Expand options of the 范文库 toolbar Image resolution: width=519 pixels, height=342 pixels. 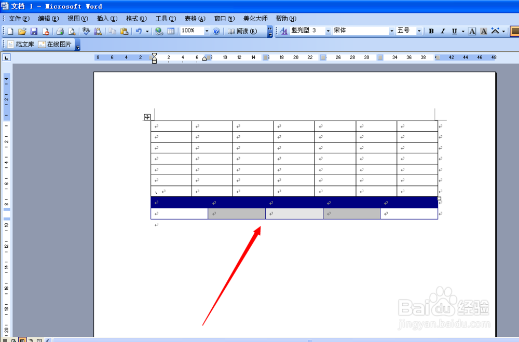[78, 45]
